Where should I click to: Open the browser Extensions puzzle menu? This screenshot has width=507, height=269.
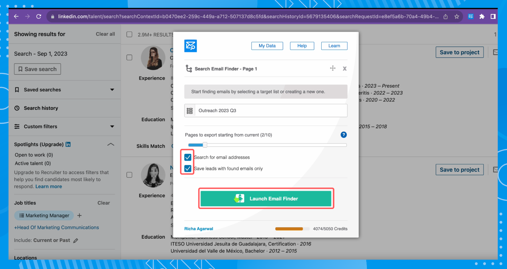[482, 16]
